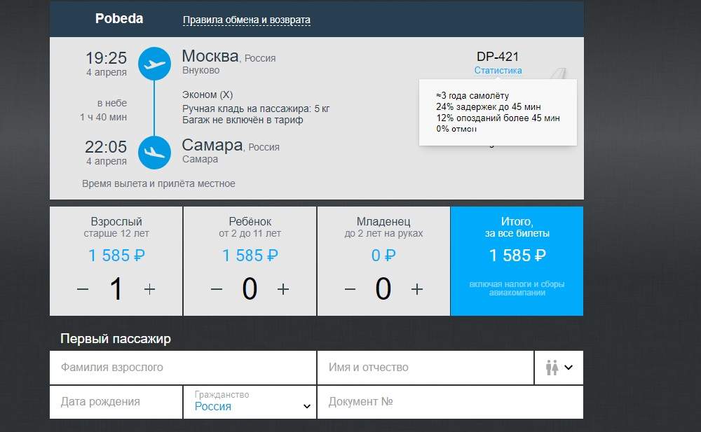Add a child passenger with plus
Image resolution: width=701 pixels, height=432 pixels.
[x=283, y=289]
